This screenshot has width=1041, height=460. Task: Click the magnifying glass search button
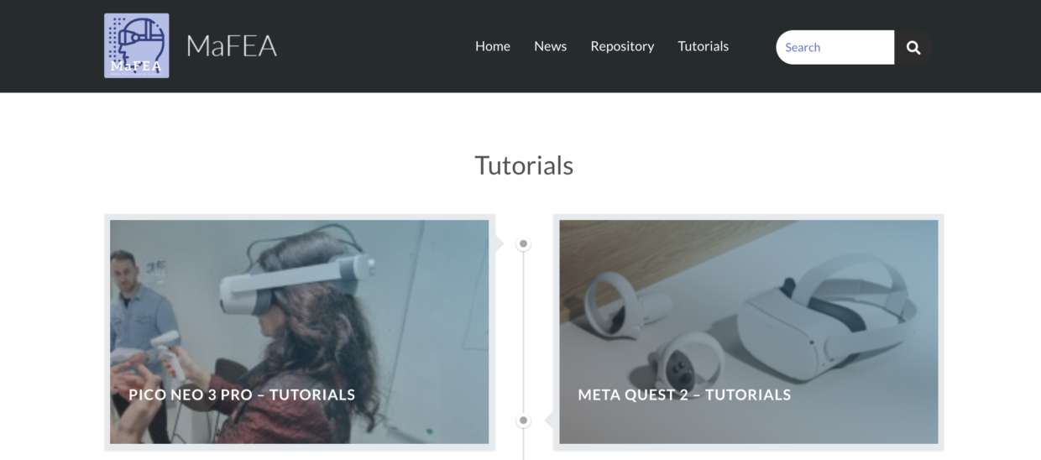pyautogui.click(x=913, y=47)
